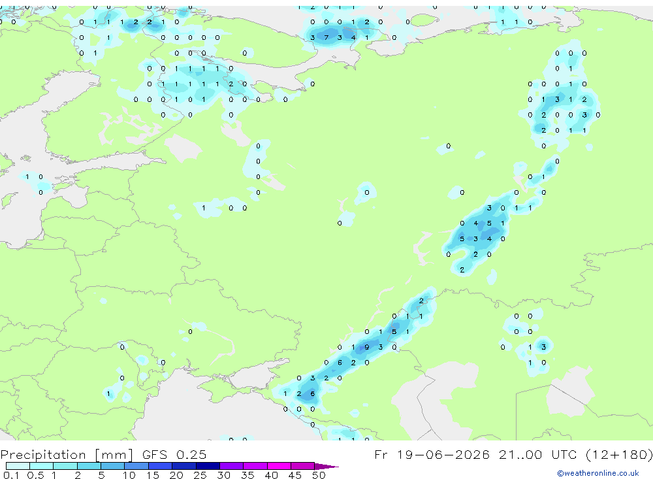This screenshot has height=479, width=653.
Task: Choose the 20–25 mm dark blue swatch
Action: [x=184, y=466]
